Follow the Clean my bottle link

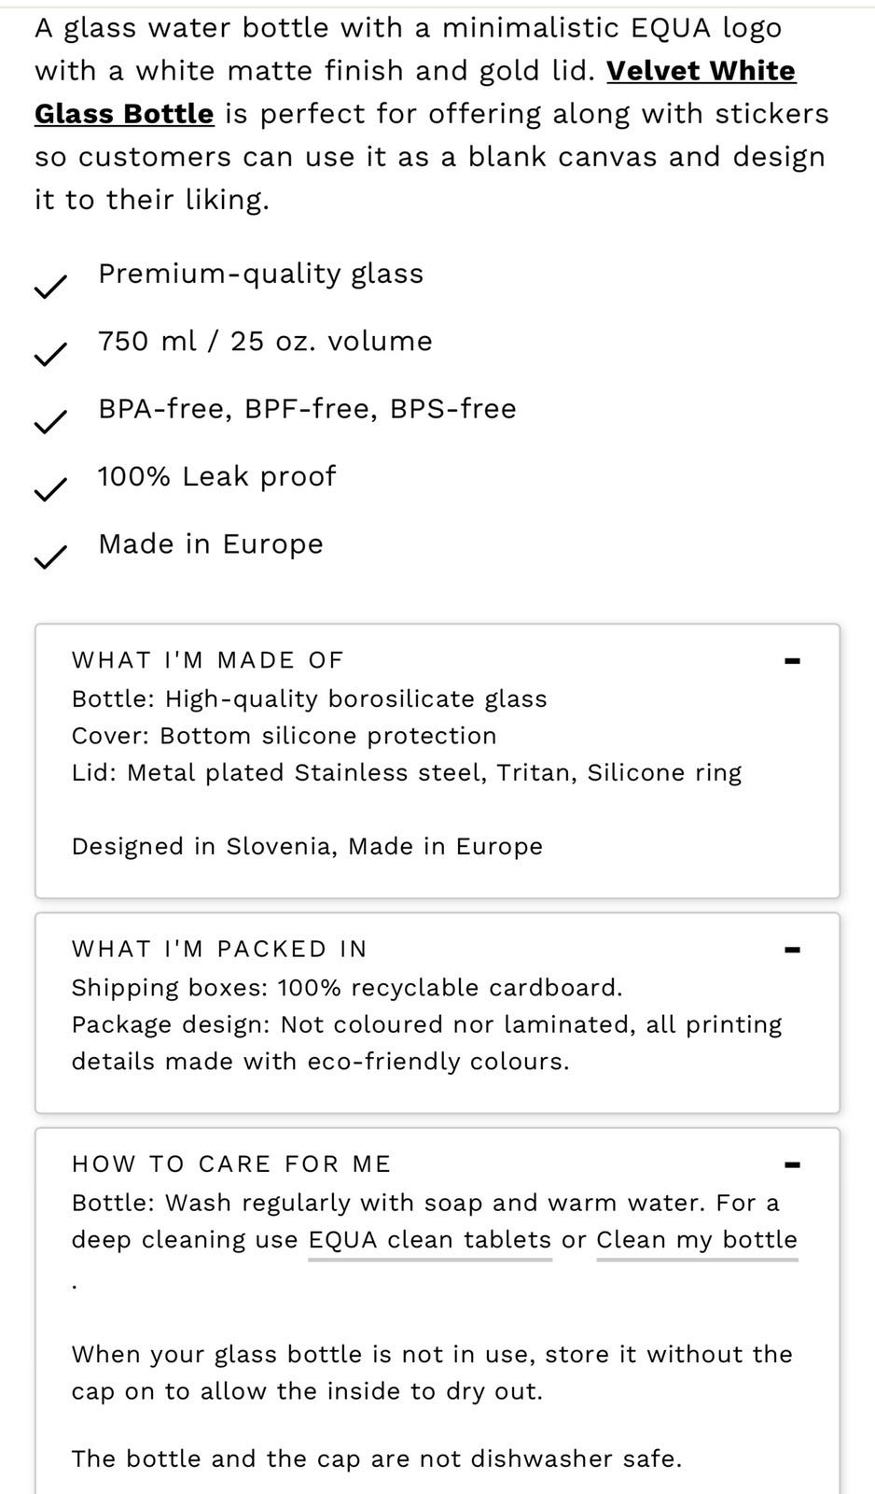pyautogui.click(x=697, y=1240)
